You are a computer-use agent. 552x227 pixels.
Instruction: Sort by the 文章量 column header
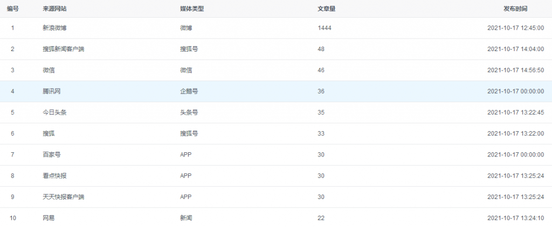pos(327,9)
